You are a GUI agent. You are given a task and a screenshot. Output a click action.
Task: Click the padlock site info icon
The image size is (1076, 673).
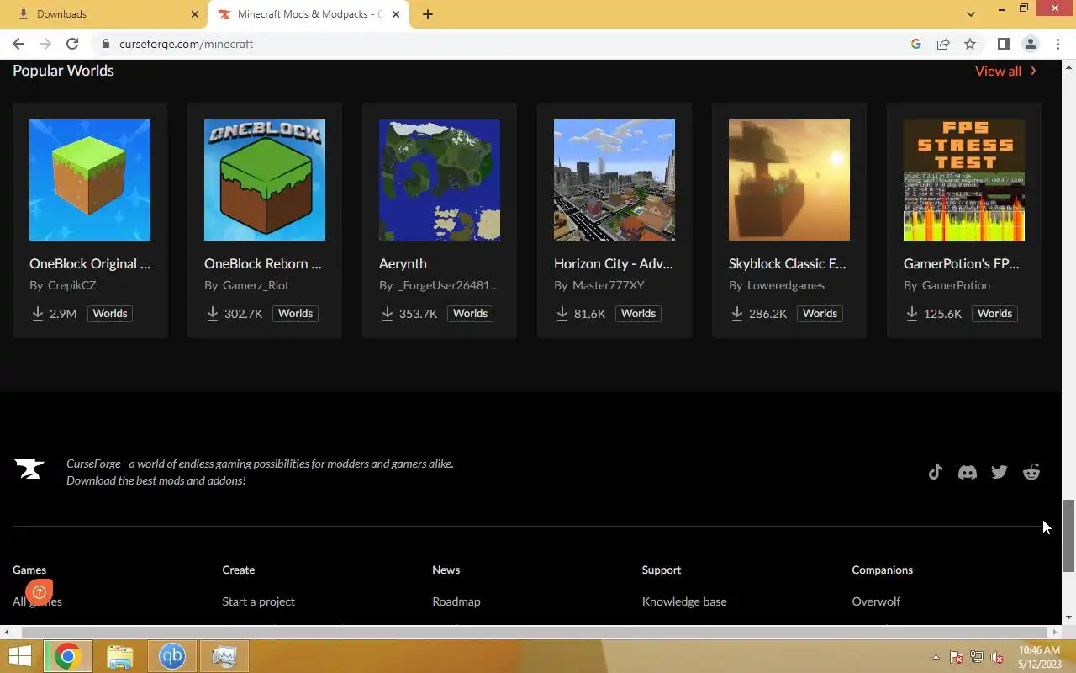106,44
